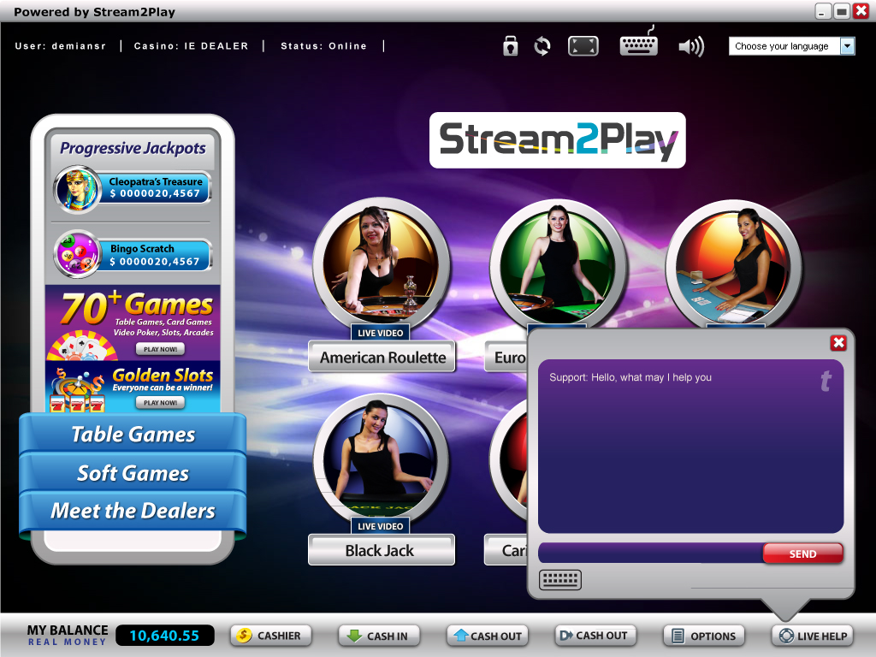Open the Choose your language dropdown
The height and width of the screenshot is (657, 876).
coord(791,46)
